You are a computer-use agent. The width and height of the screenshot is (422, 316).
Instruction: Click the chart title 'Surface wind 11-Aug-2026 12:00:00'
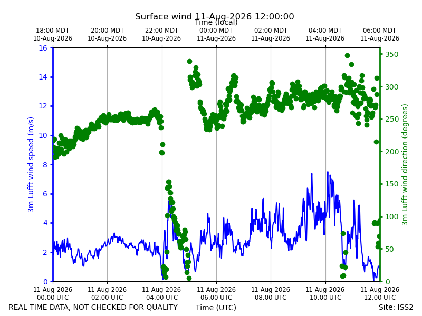coord(215,17)
